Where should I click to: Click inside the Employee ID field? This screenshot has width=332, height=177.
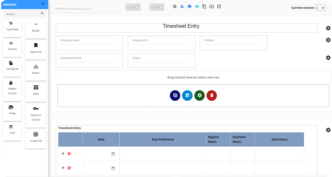click(160, 40)
